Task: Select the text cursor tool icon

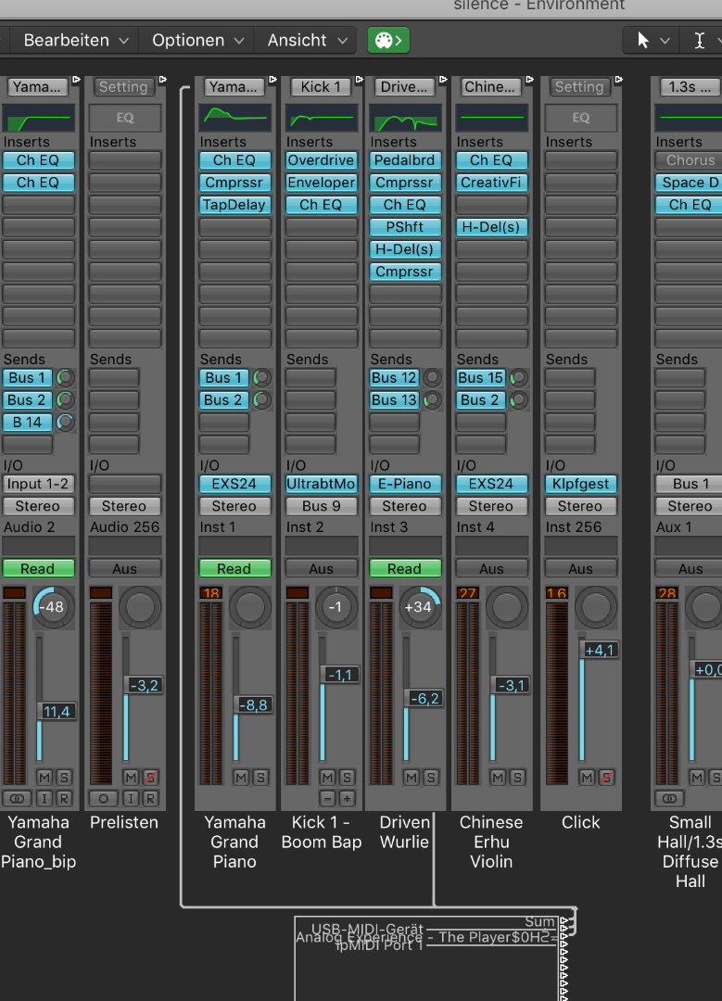Action: pos(700,40)
